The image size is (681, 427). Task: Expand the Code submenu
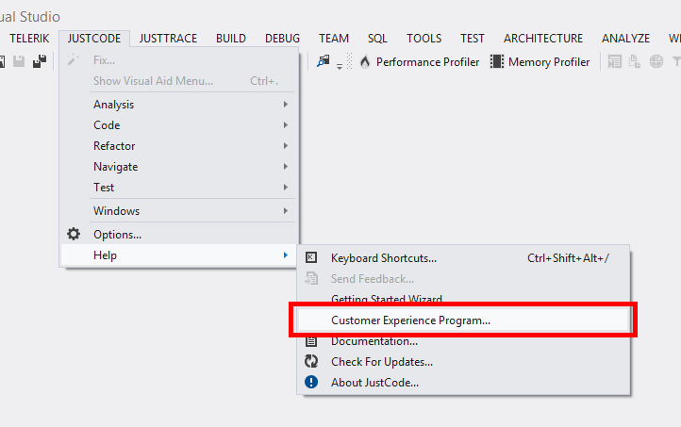179,125
